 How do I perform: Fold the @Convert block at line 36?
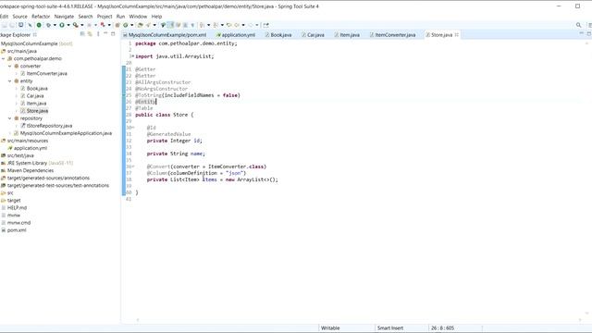point(132,166)
